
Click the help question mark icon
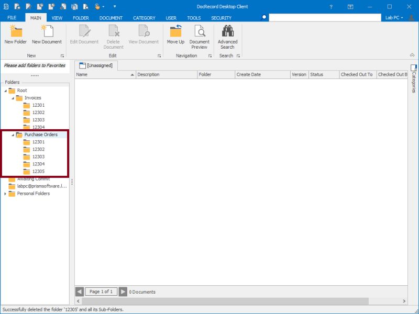pyautogui.click(x=331, y=7)
